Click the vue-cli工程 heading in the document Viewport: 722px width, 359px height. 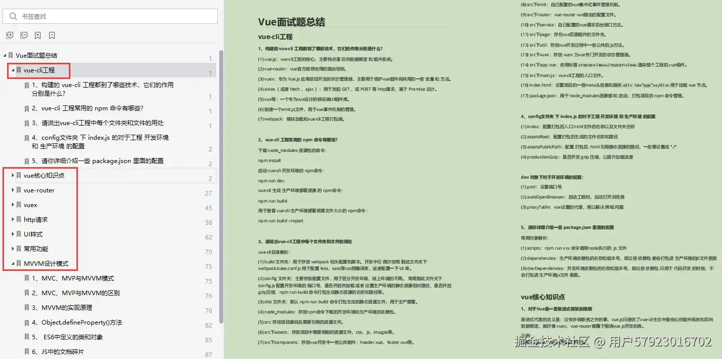tap(275, 37)
